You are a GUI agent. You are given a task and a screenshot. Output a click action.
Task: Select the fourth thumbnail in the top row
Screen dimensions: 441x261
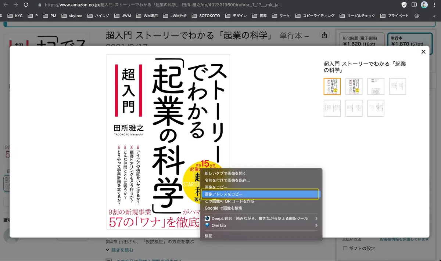[397, 86]
